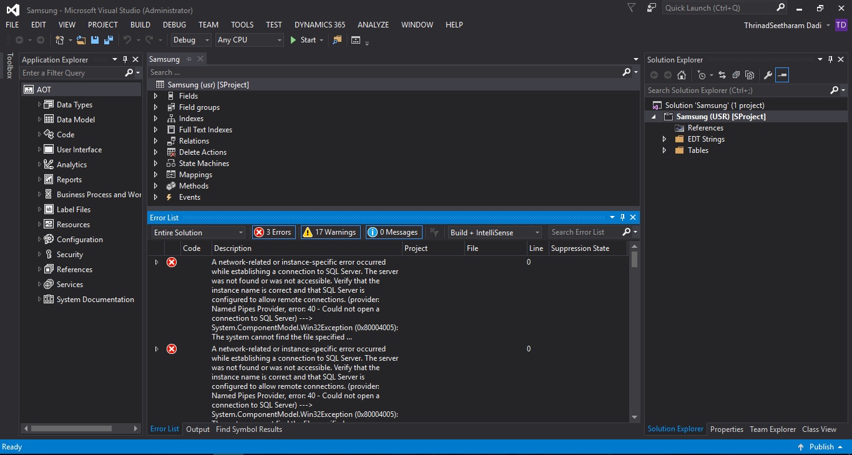
Task: Pin the Error List panel
Action: tap(622, 217)
